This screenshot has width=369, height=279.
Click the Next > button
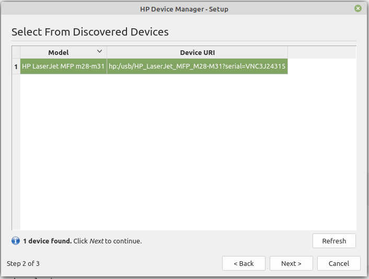pyautogui.click(x=291, y=263)
